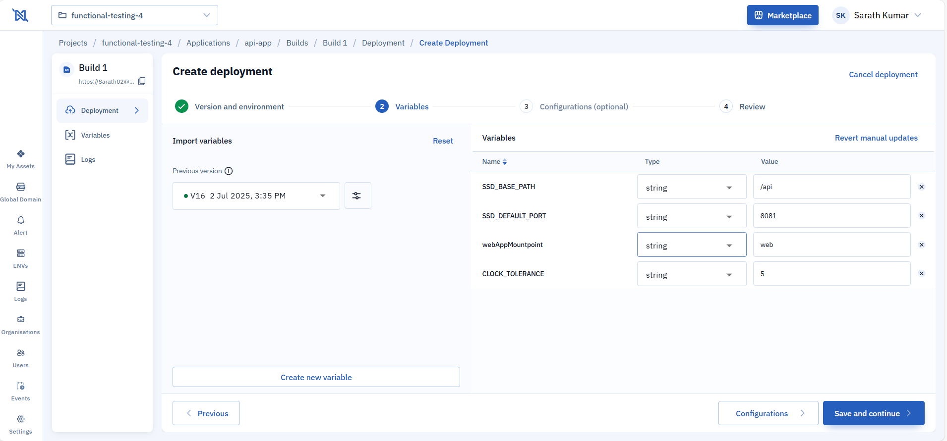The width and height of the screenshot is (947, 441).
Task: Edit SSD_BASE_PATH value field
Action: pyautogui.click(x=831, y=187)
